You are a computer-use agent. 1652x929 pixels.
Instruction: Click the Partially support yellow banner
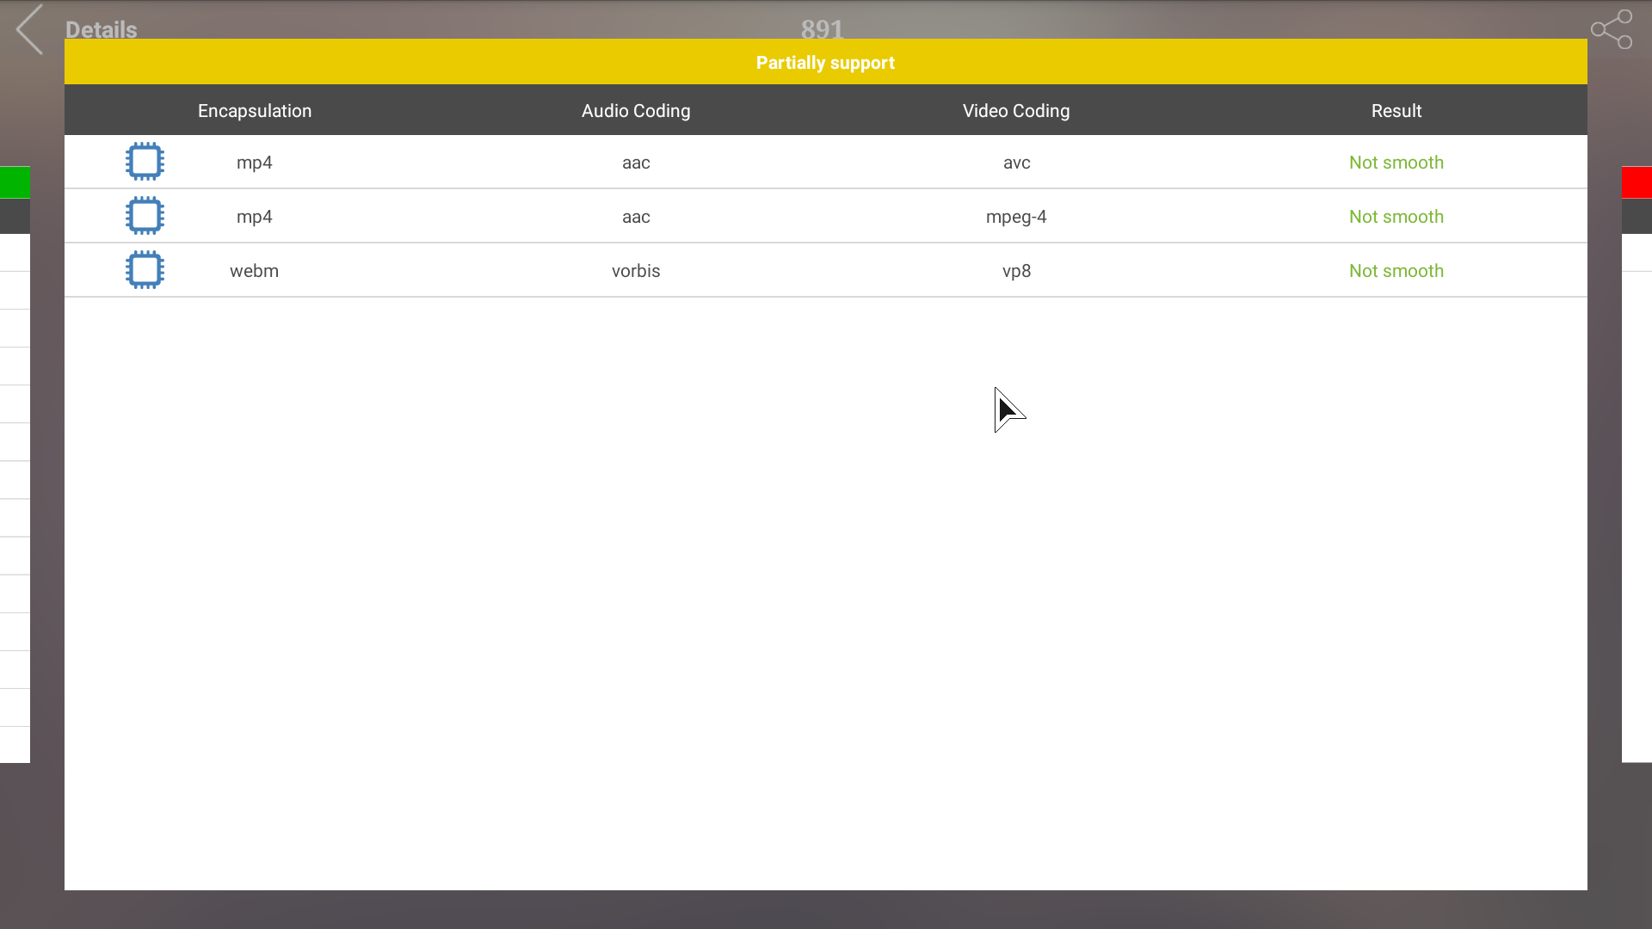tap(825, 62)
